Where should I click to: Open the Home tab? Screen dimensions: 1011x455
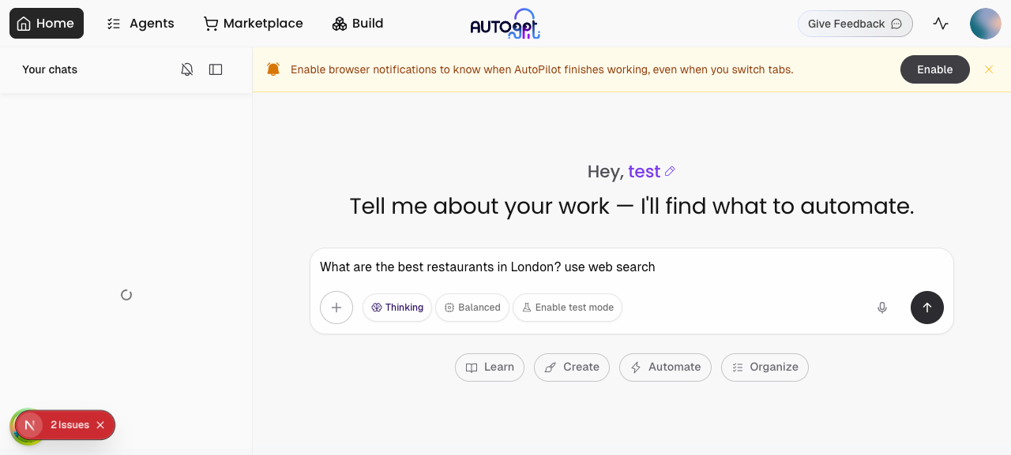47,24
